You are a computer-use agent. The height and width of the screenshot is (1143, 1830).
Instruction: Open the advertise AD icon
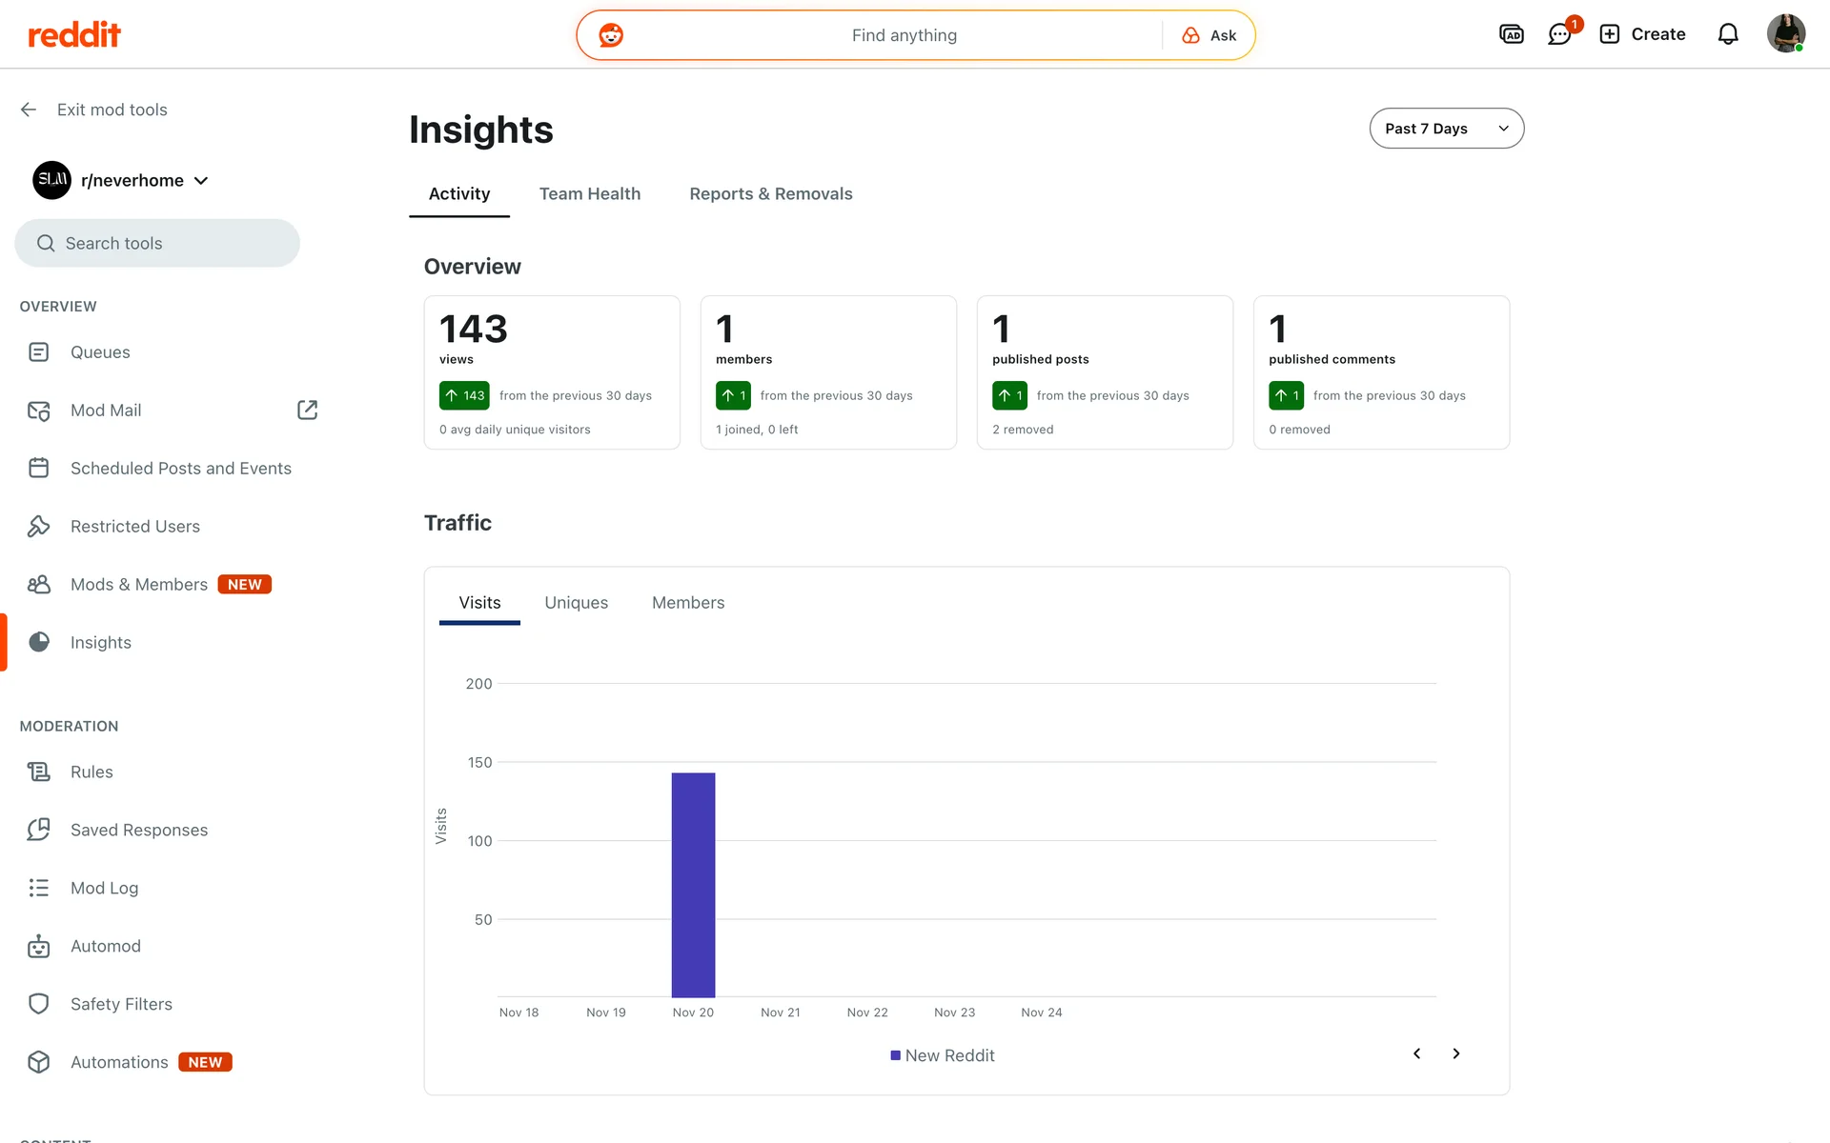point(1511,35)
